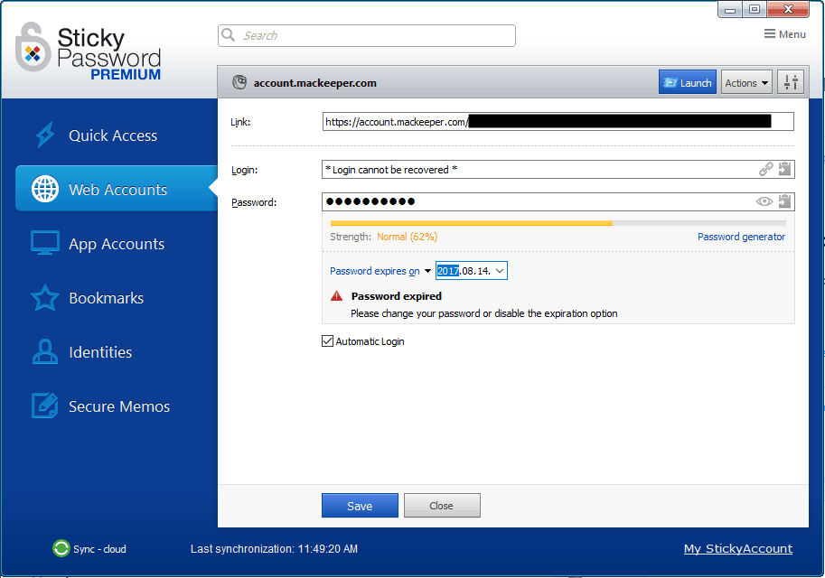
Task: Open the Password expires on dropdown
Action: 428,270
